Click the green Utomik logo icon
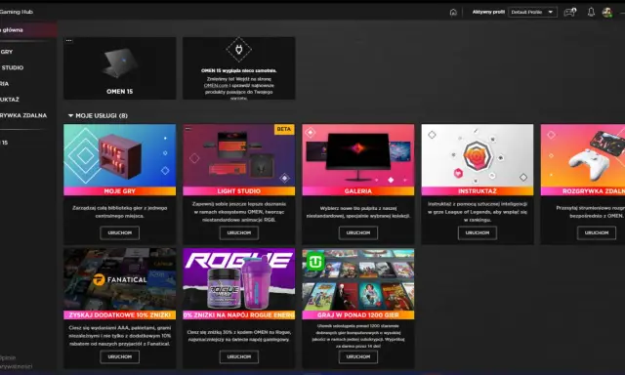Image resolution: width=625 pixels, height=375 pixels. click(315, 263)
